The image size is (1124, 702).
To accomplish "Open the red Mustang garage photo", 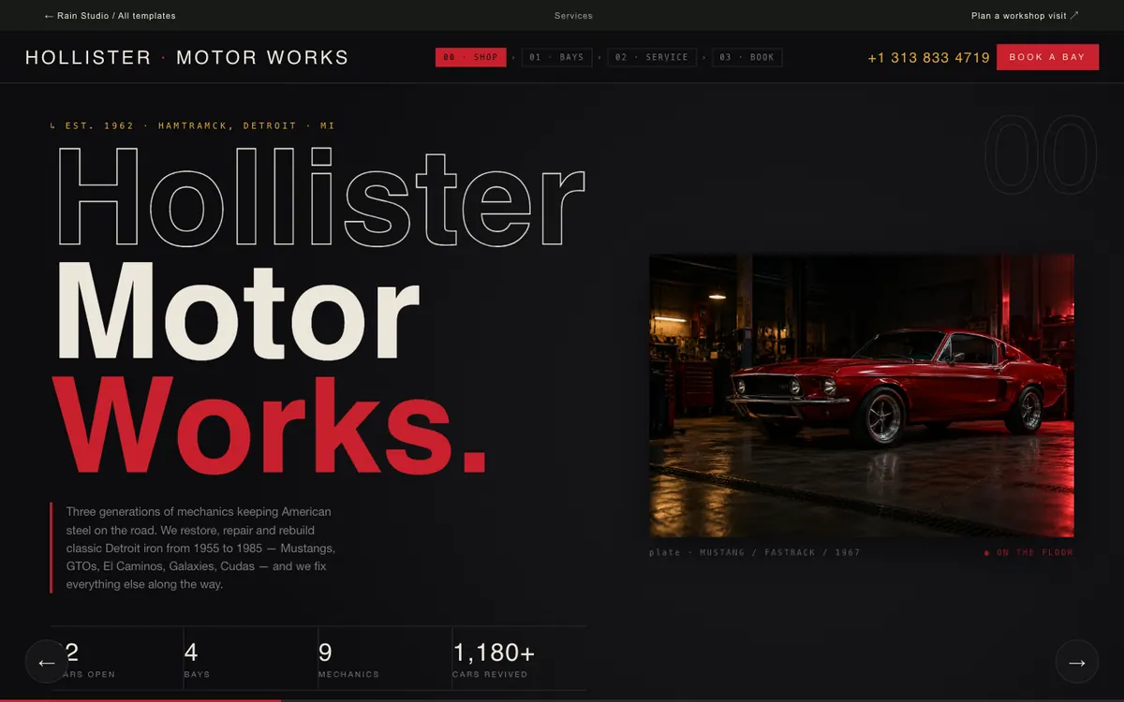I will [862, 395].
